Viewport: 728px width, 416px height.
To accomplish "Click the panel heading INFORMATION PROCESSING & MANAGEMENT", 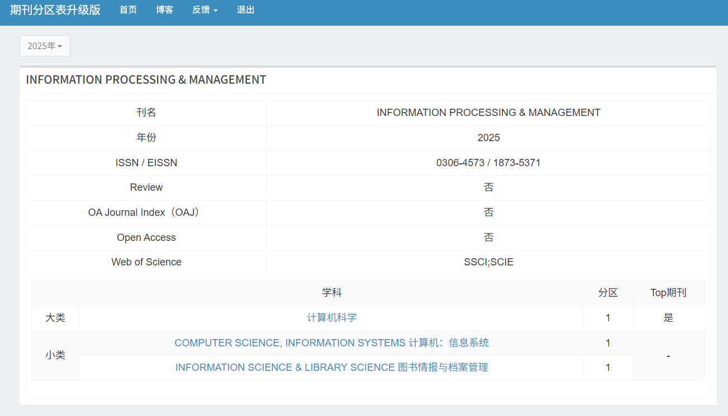I will point(146,80).
